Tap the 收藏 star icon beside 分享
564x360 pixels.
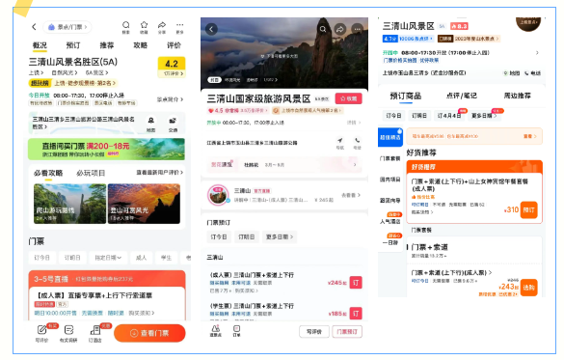144,25
